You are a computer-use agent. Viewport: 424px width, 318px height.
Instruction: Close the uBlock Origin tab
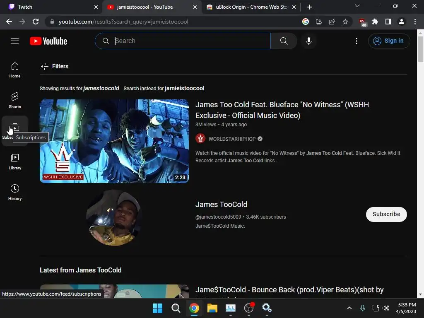tap(294, 7)
